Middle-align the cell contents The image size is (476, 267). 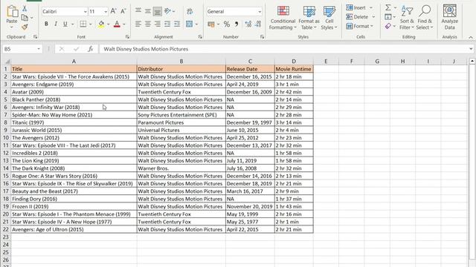(148, 12)
